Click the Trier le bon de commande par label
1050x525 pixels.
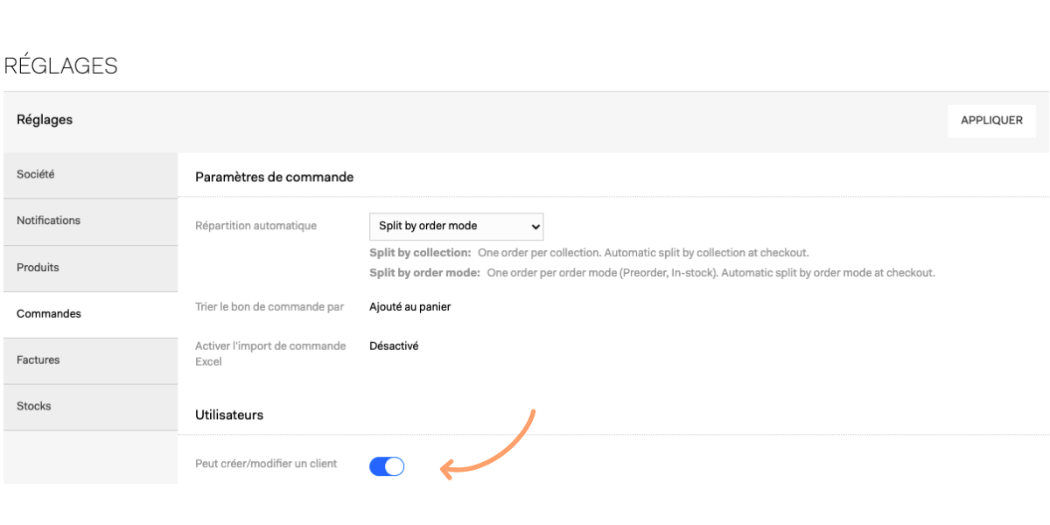tap(269, 307)
